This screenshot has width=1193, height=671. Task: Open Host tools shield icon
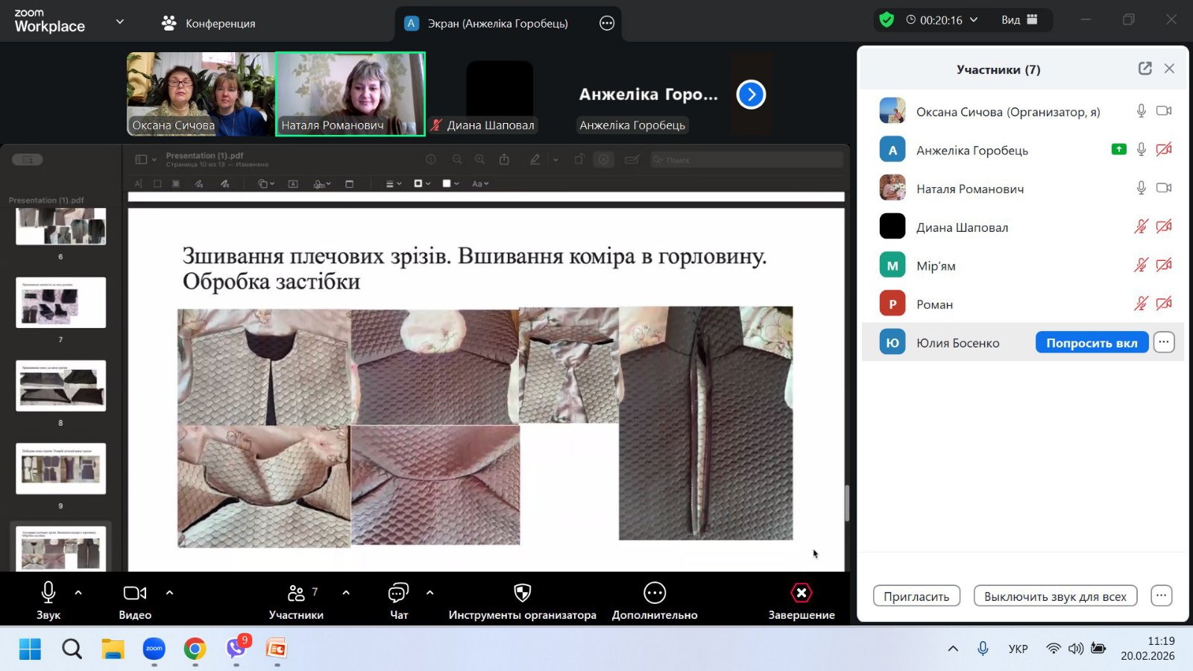click(x=522, y=593)
